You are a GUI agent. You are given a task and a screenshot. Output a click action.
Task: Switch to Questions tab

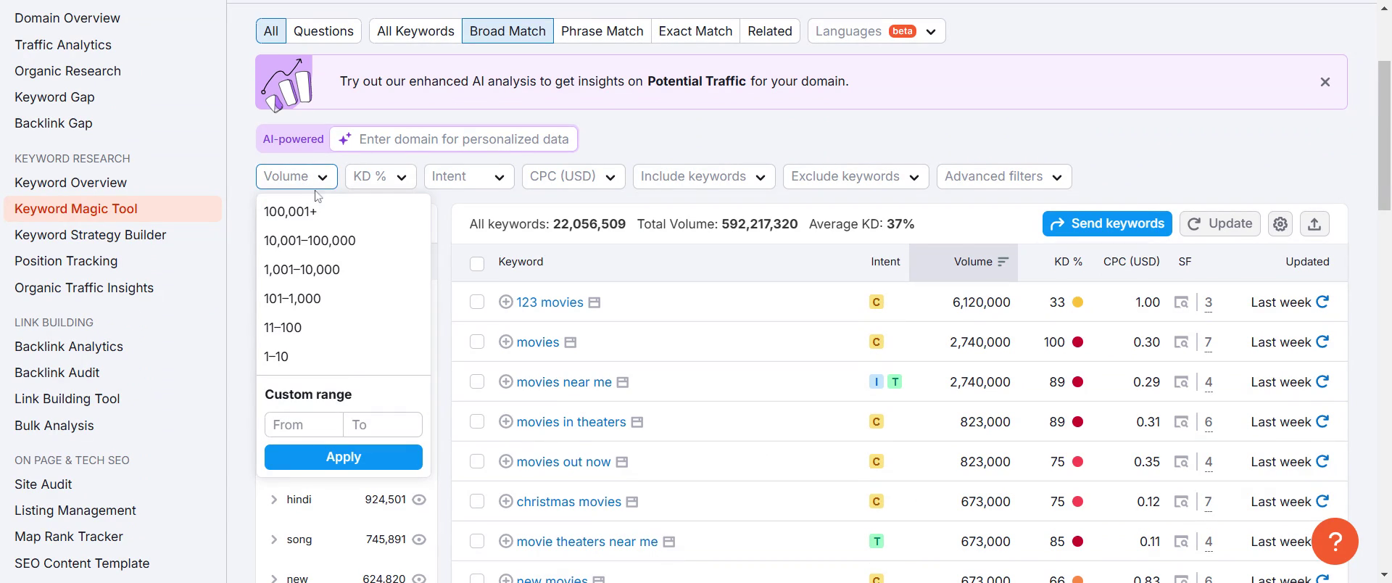[323, 31]
